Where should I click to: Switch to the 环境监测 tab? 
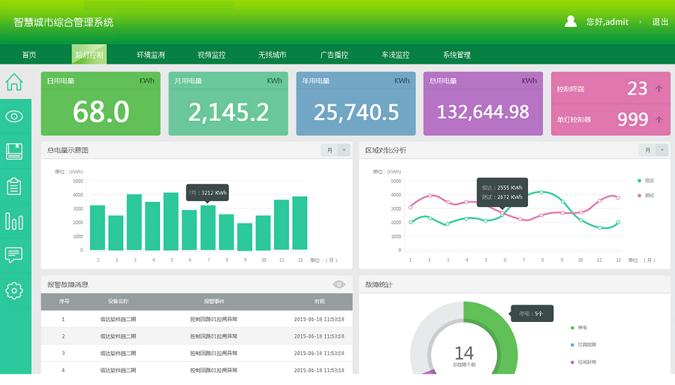151,55
